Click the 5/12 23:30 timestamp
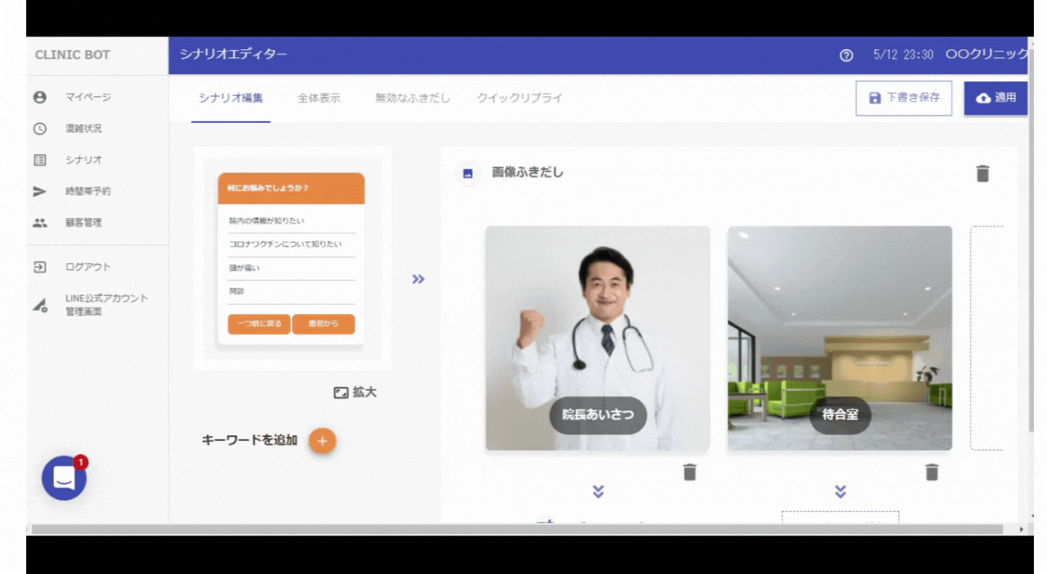 click(x=903, y=55)
